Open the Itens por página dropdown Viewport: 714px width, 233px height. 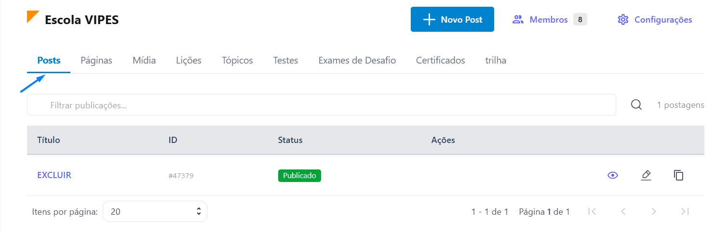(155, 211)
